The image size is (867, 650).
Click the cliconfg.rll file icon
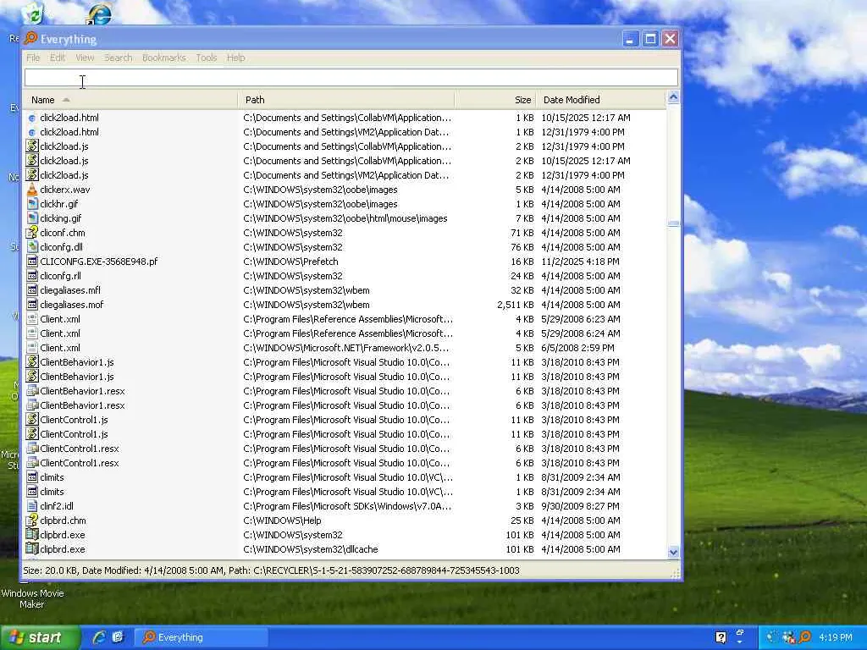(32, 276)
